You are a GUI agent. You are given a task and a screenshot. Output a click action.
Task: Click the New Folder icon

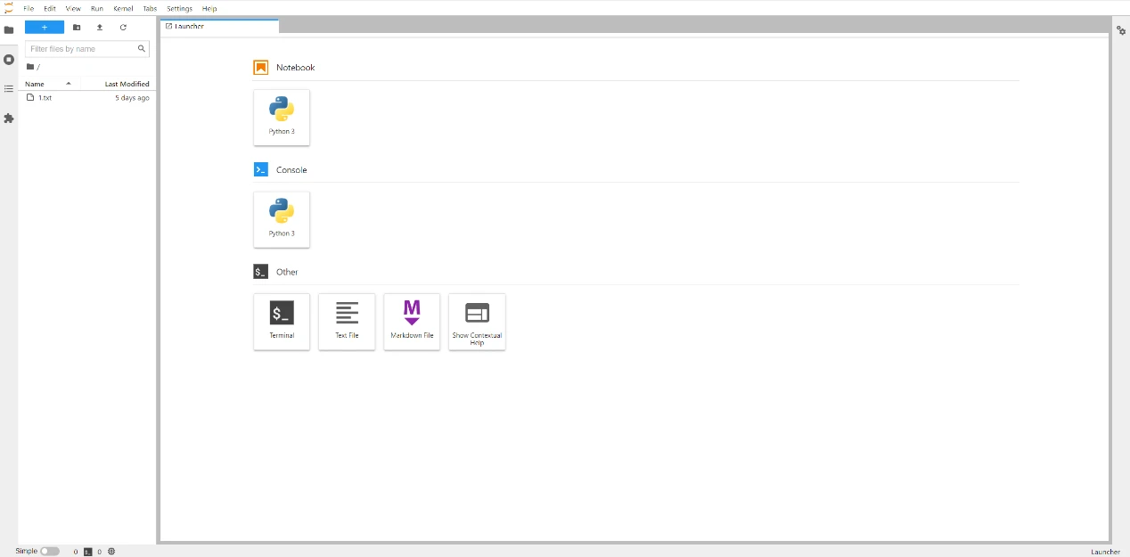(77, 28)
